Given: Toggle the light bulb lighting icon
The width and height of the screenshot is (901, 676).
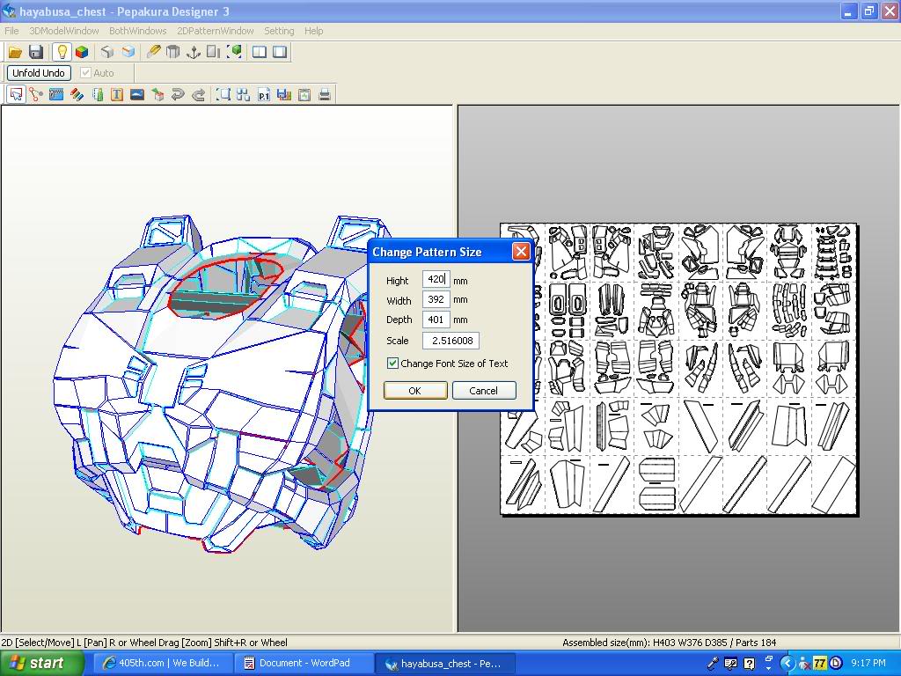Looking at the screenshot, I should pyautogui.click(x=62, y=52).
